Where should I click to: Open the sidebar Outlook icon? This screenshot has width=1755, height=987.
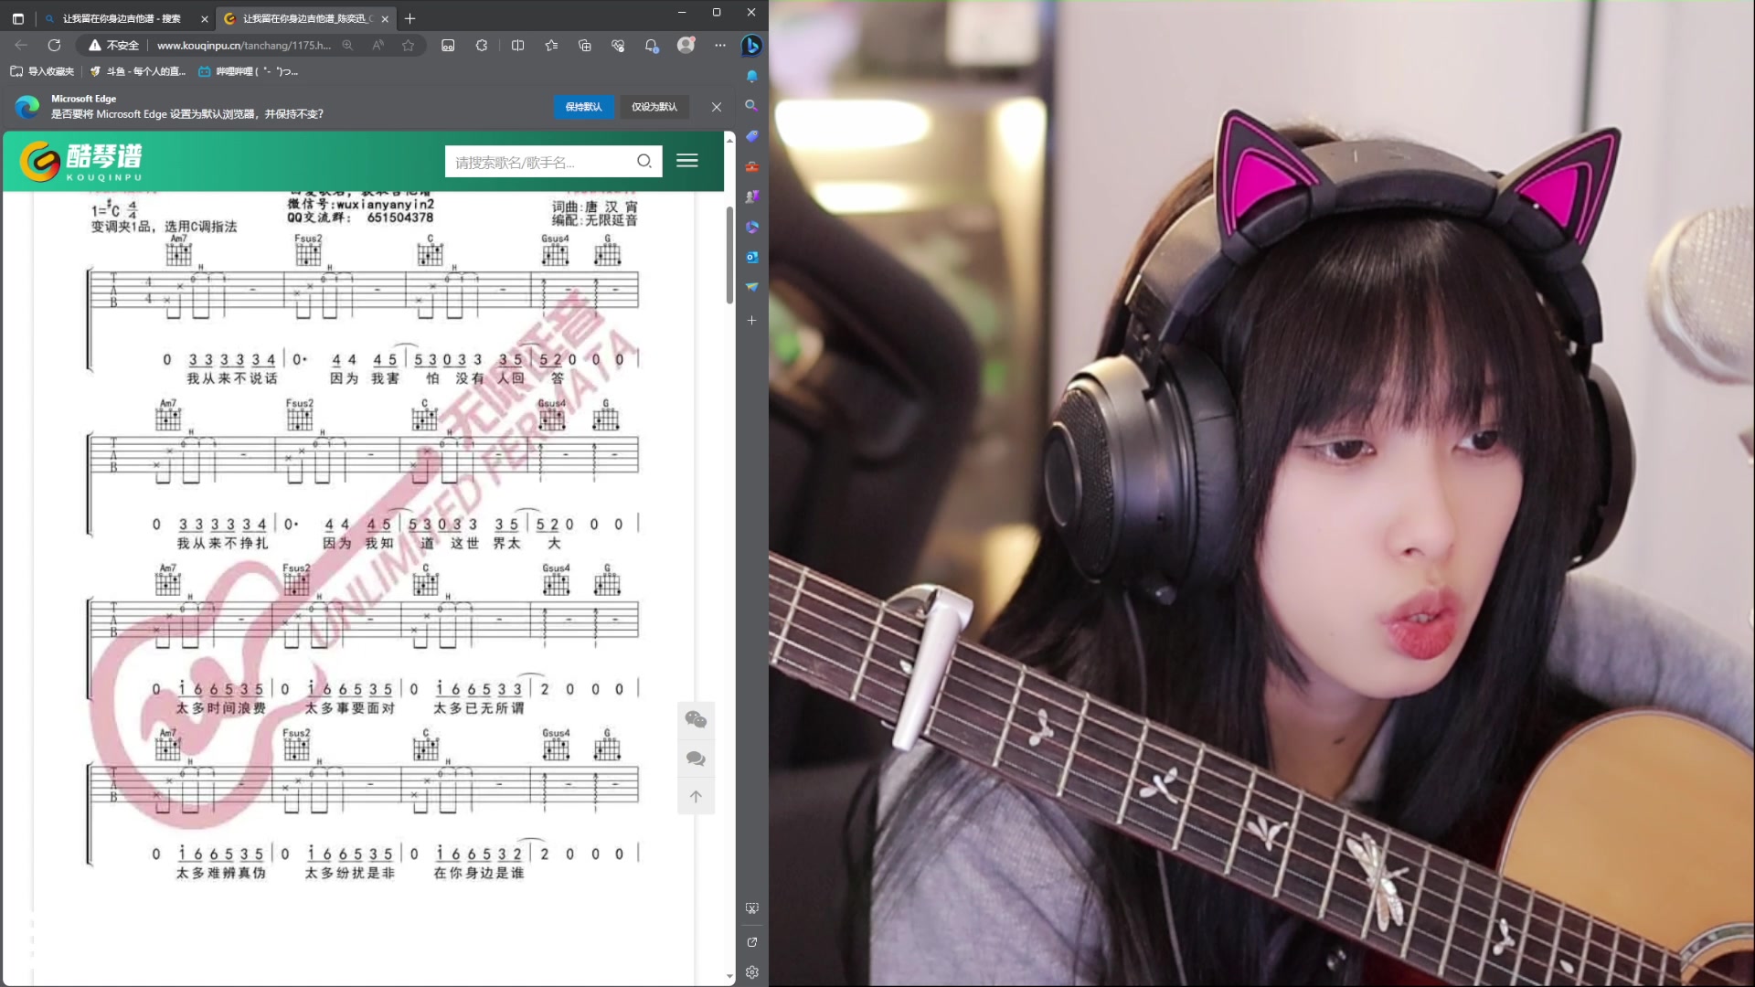pyautogui.click(x=751, y=257)
